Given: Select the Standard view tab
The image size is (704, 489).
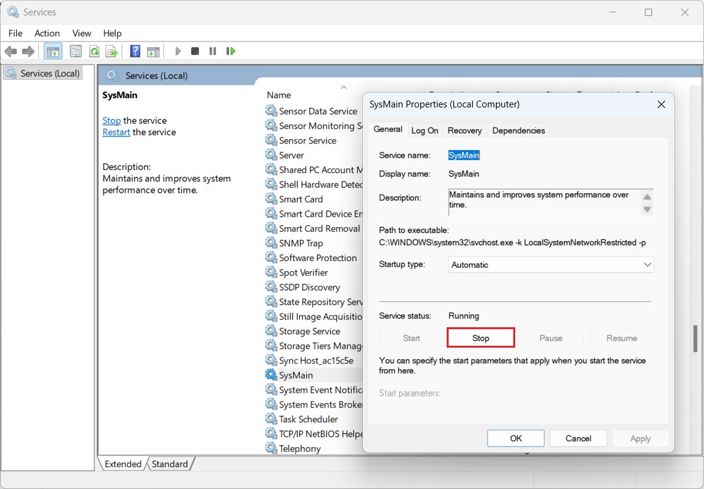Looking at the screenshot, I should coord(170,464).
